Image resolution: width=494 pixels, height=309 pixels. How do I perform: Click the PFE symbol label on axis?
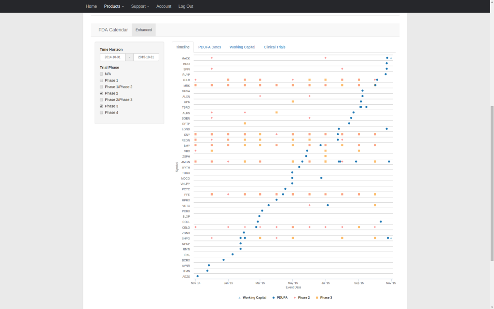(x=187, y=195)
